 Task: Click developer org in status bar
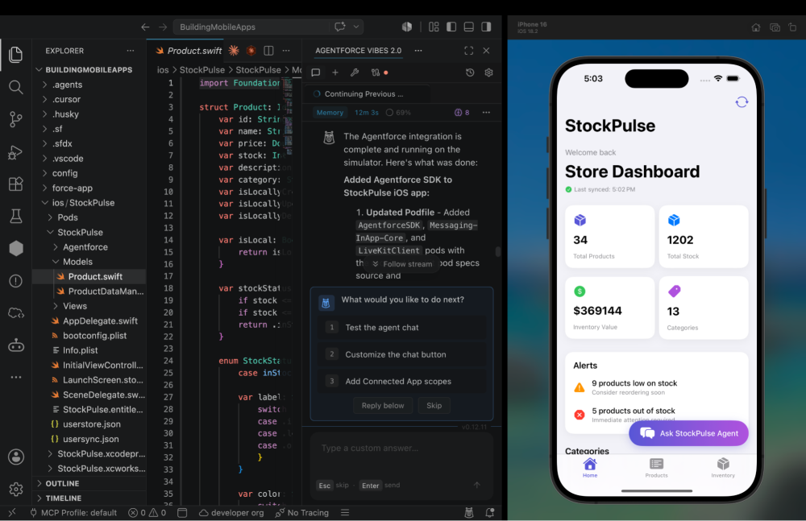[x=231, y=513]
